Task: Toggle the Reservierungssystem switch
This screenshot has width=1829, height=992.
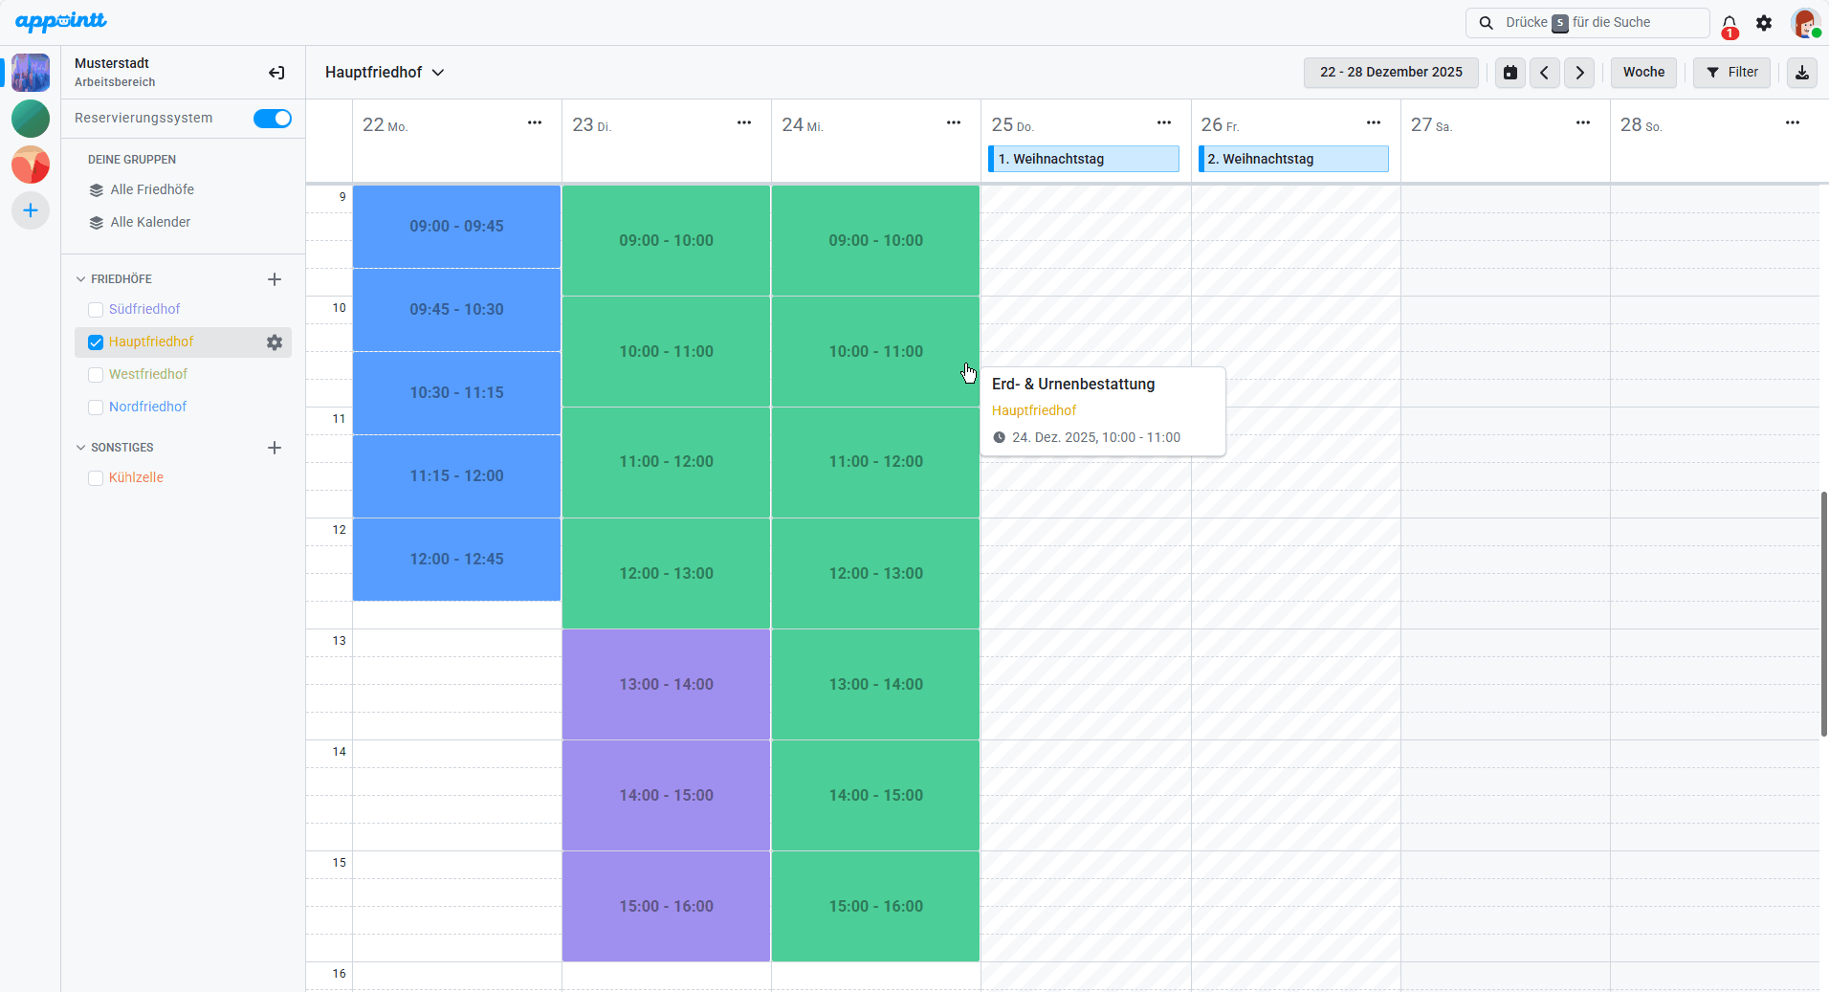Action: click(x=273, y=119)
